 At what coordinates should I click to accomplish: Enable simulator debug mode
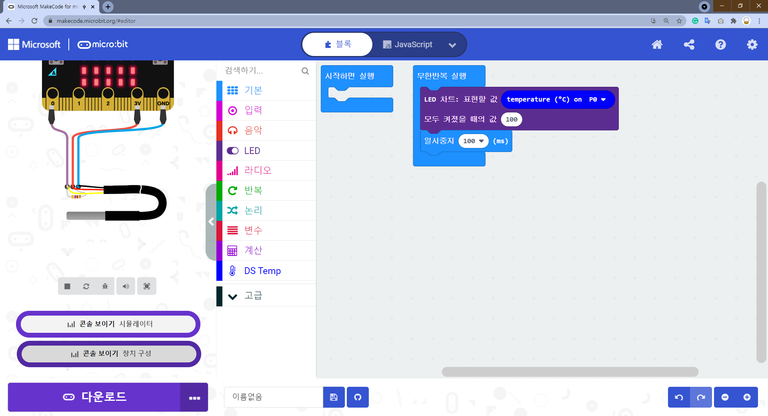[105, 286]
